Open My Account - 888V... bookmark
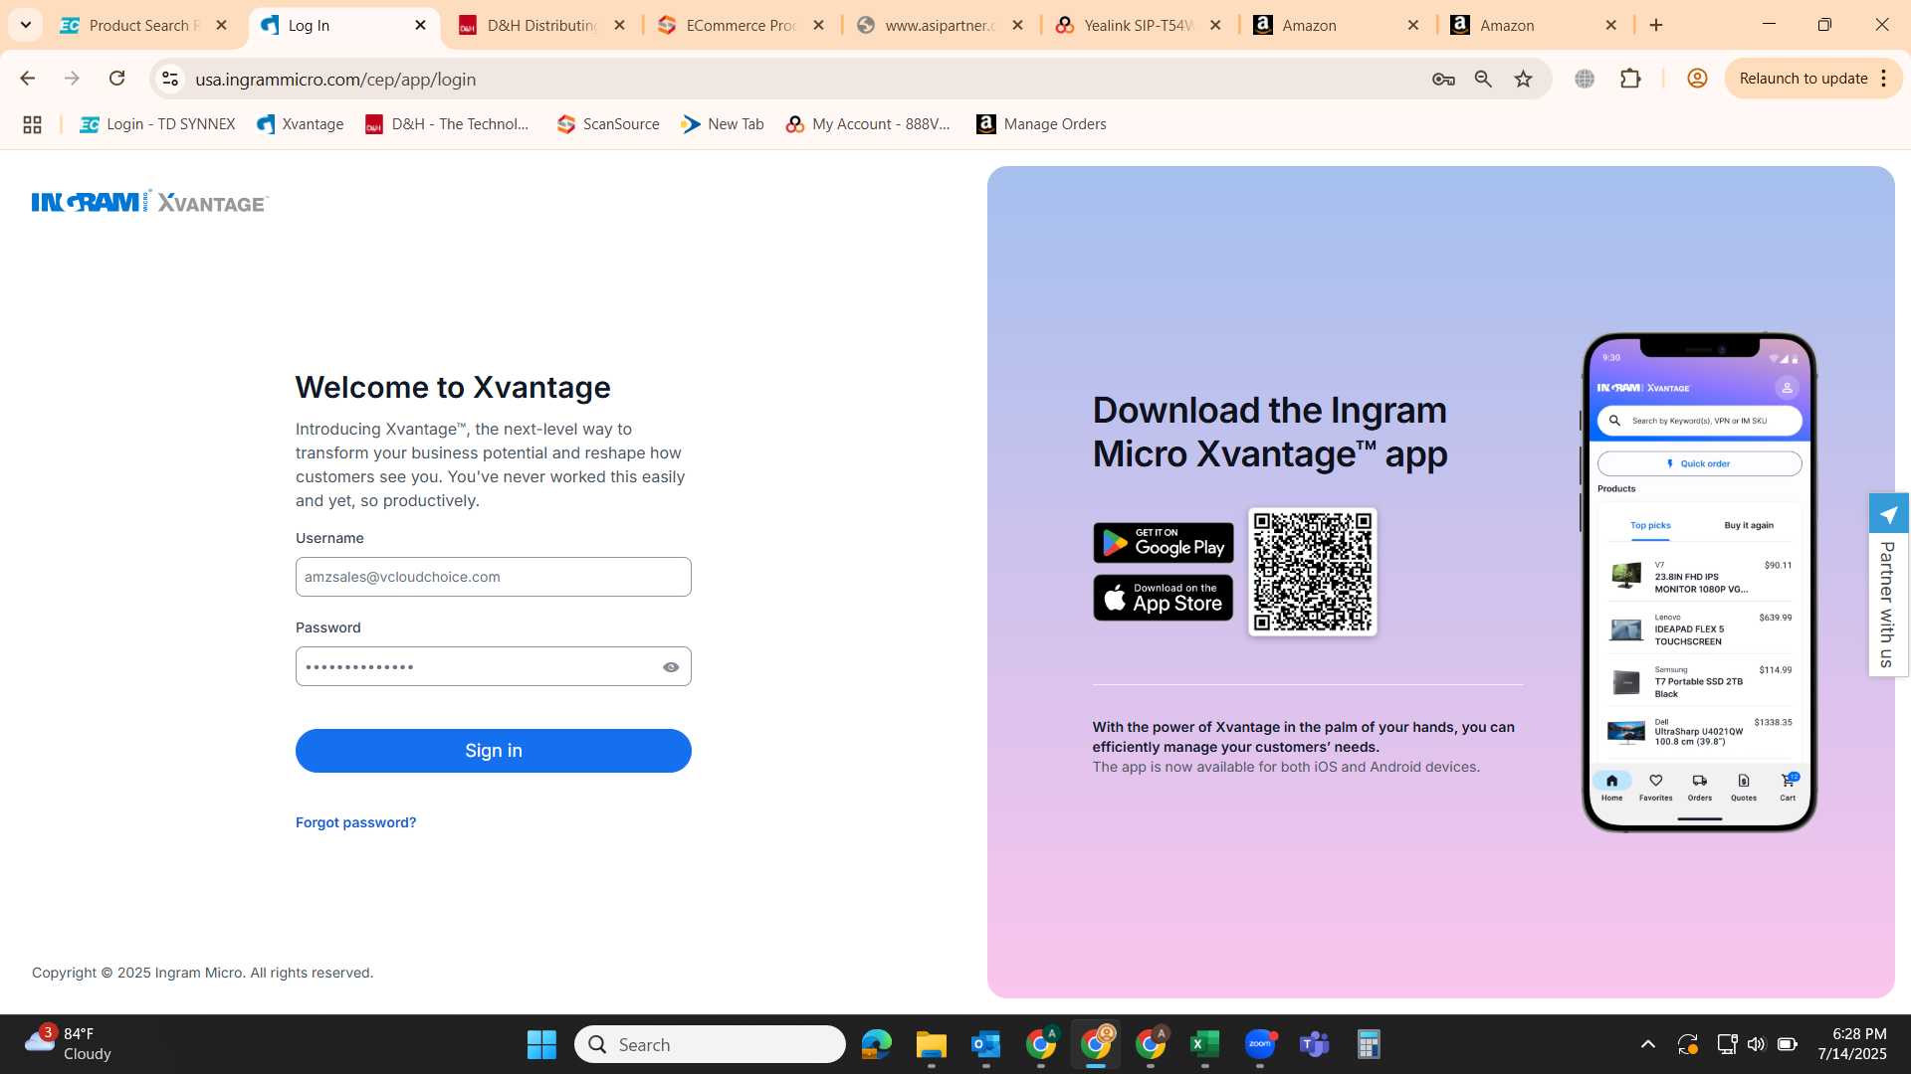The height and width of the screenshot is (1074, 1911). 868,124
